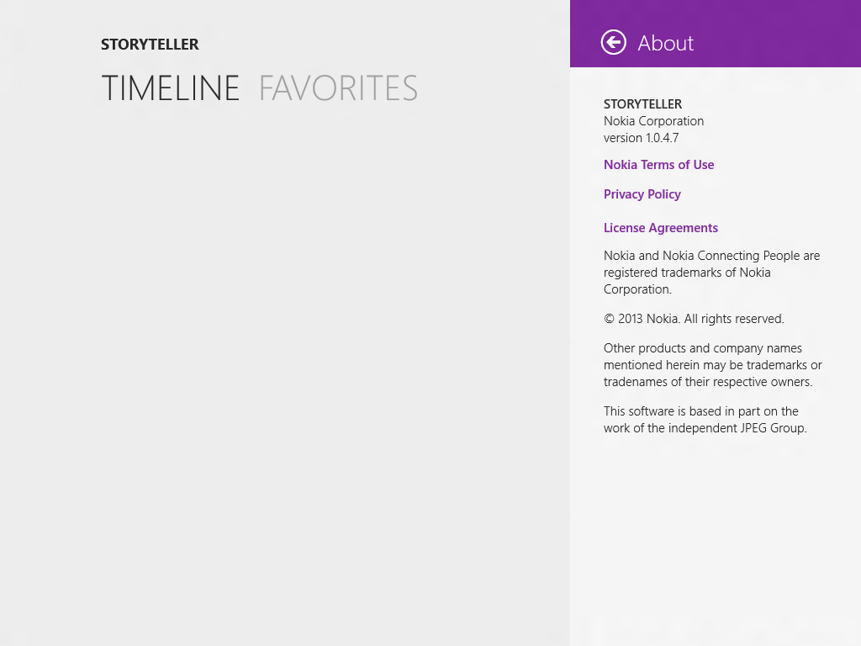Click the 2013 Nokia copyright notice
The height and width of the screenshot is (646, 861).
coord(694,319)
